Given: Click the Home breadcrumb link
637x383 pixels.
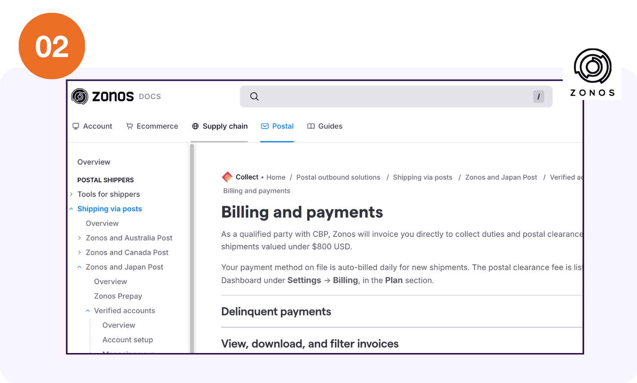Looking at the screenshot, I should point(276,177).
